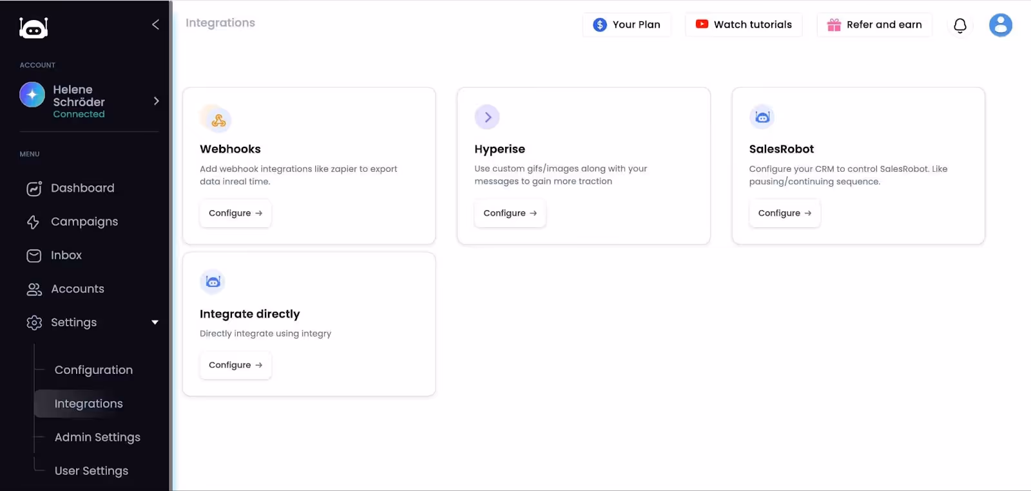
Task: Configure the Hyperise integration
Action: (x=510, y=213)
